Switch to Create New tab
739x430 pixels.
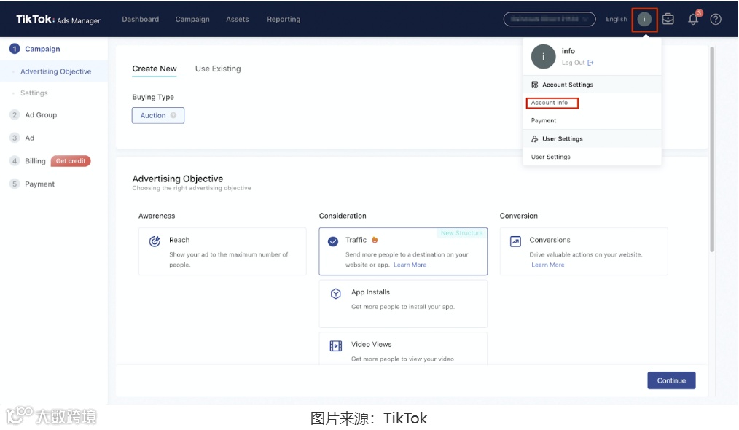point(154,69)
